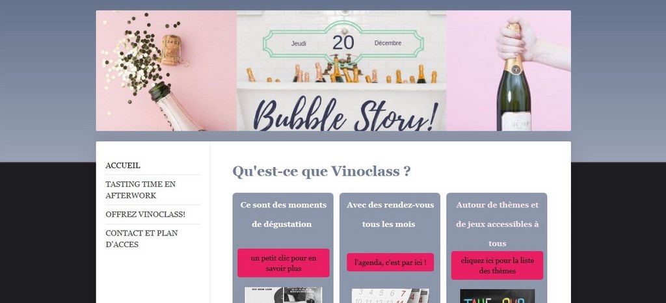Click 'Qu'est-ce que Vinoclass ?' heading

[x=321, y=172]
